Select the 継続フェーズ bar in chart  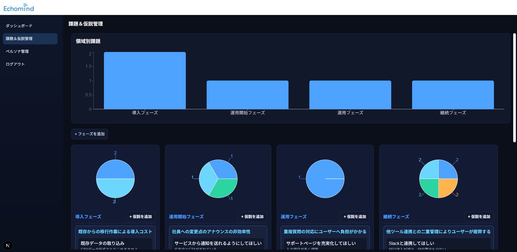point(453,95)
